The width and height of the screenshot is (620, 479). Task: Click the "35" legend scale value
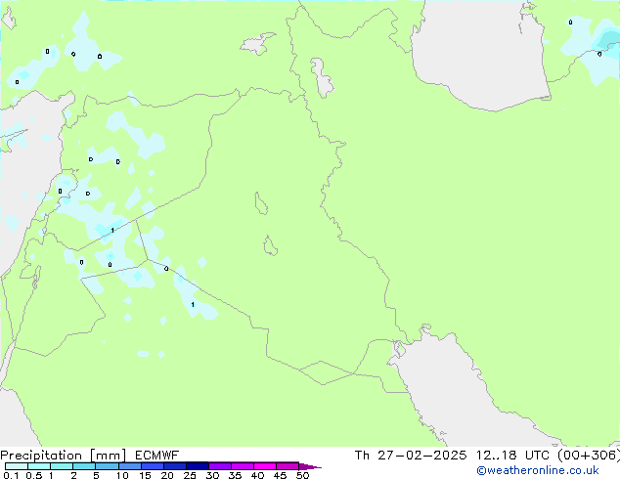pos(235,475)
